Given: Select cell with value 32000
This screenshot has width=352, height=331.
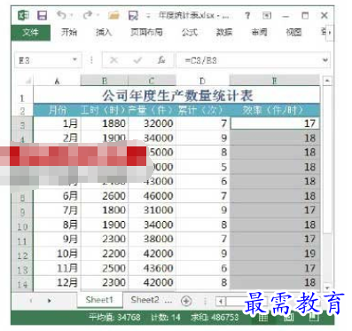Looking at the screenshot, I should click(x=152, y=123).
